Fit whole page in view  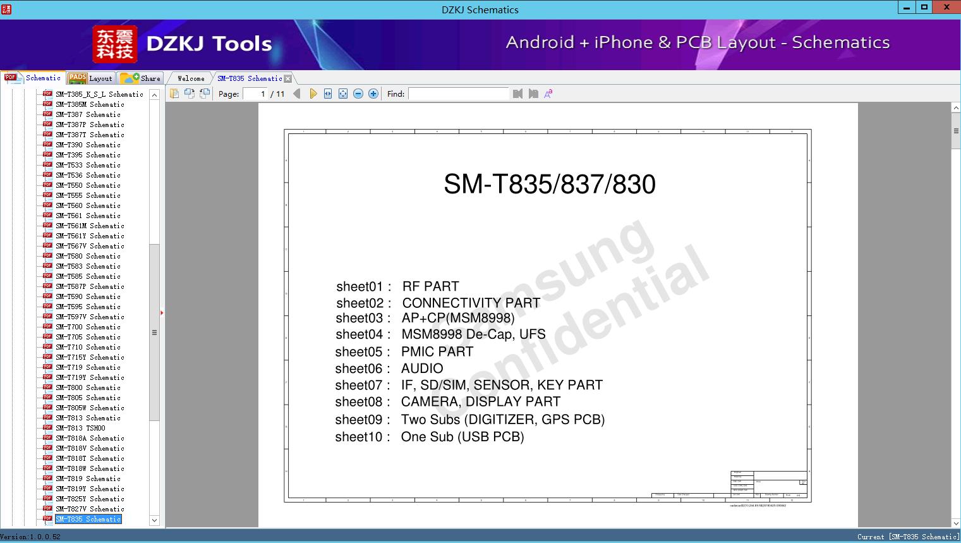click(x=343, y=94)
